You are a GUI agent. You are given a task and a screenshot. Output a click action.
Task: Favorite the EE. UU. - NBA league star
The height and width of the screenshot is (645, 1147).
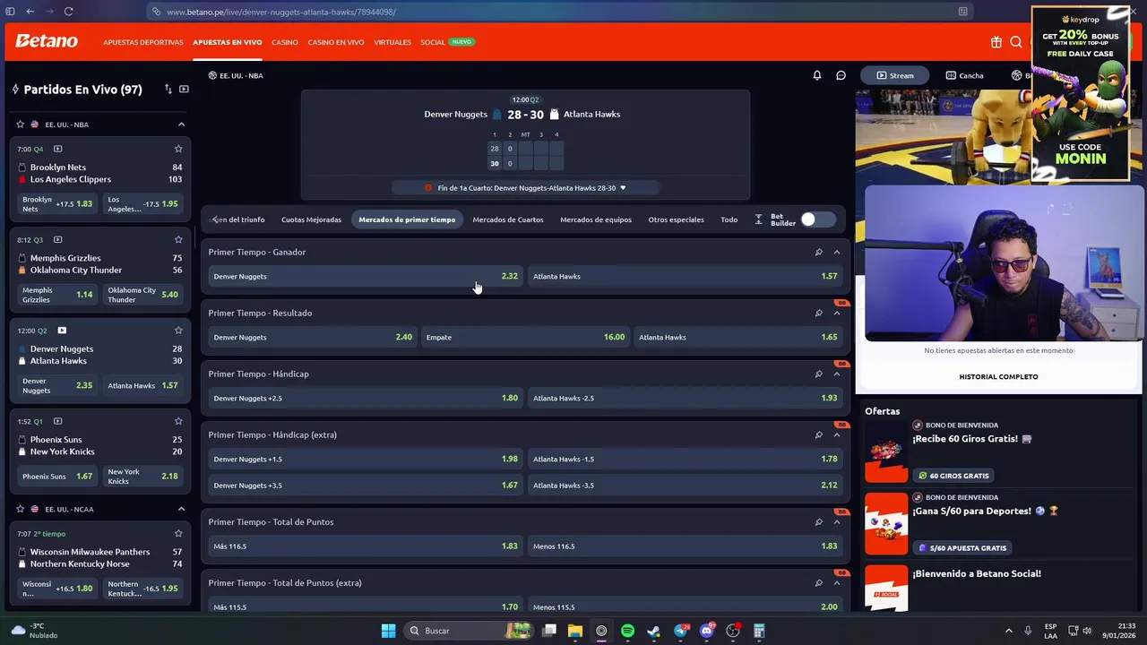[20, 125]
